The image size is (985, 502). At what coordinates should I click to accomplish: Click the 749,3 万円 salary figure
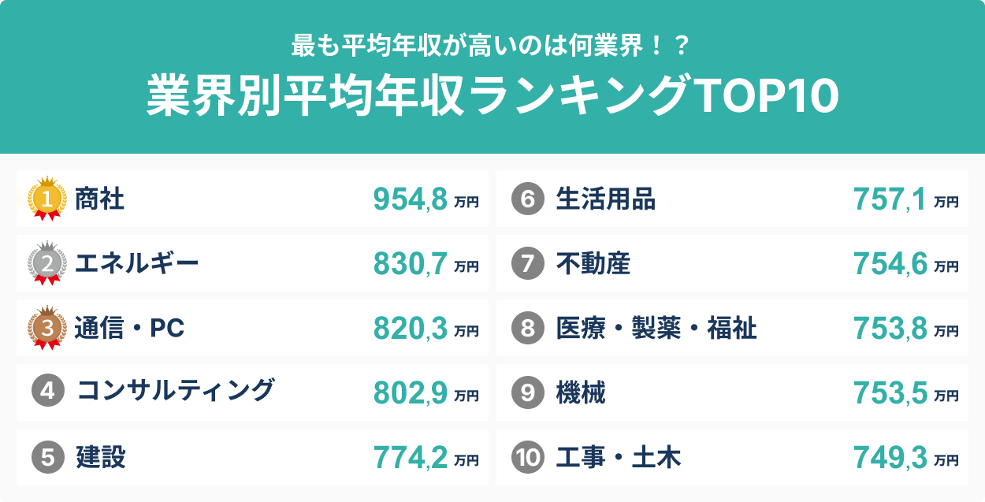click(x=905, y=458)
